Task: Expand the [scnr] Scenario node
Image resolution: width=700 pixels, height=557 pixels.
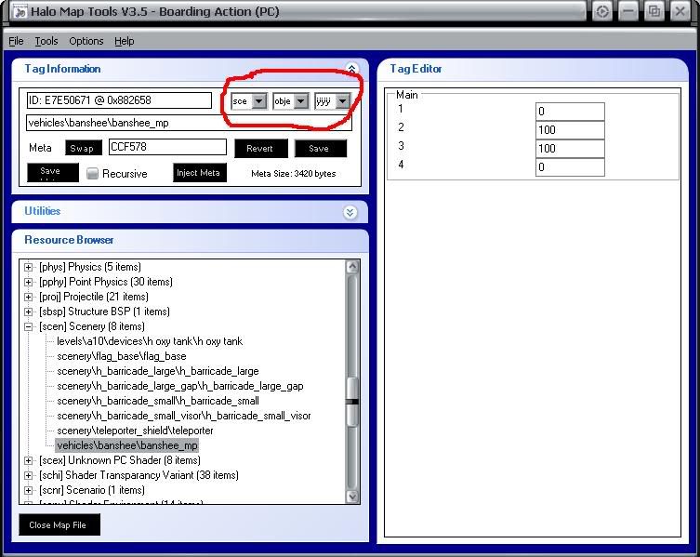Action: click(x=28, y=490)
